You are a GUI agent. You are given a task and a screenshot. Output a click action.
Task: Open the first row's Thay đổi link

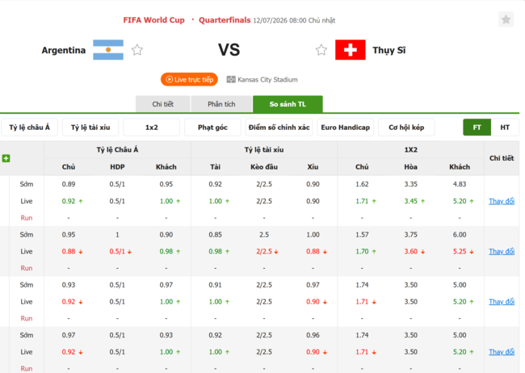click(x=502, y=201)
